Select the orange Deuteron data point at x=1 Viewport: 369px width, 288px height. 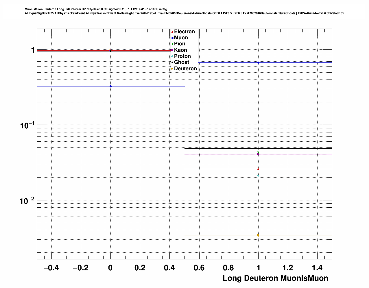(258, 235)
